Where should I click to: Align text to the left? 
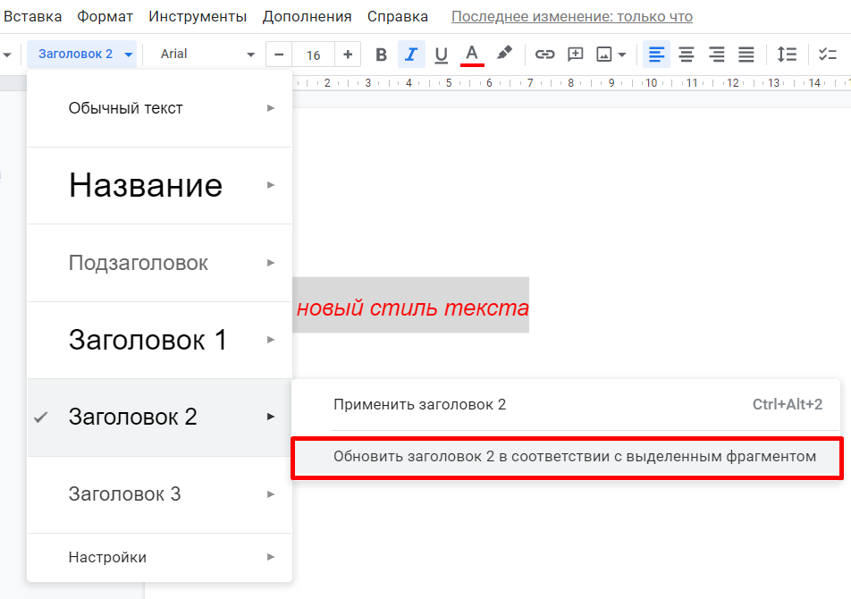coord(656,54)
